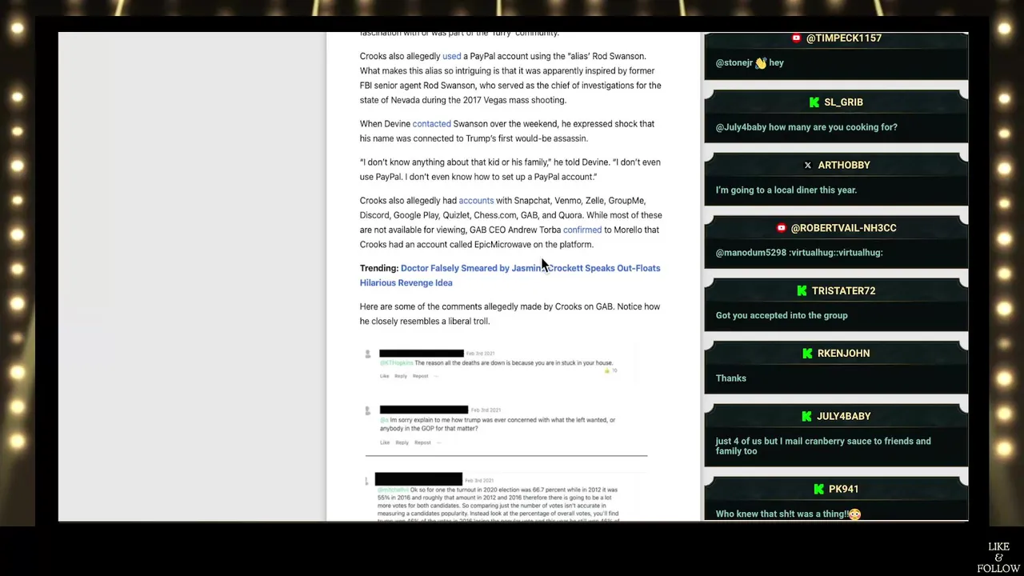Viewport: 1024px width, 576px height.
Task: Click the thumbs-up reaction on KTHopkins comment
Action: point(608,370)
